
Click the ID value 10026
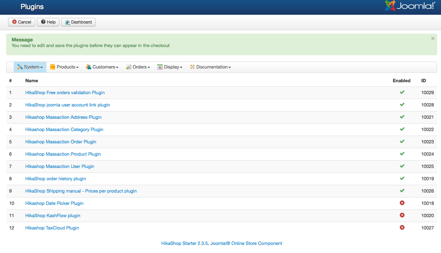point(428,191)
